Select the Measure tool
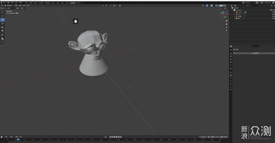 (2, 38)
